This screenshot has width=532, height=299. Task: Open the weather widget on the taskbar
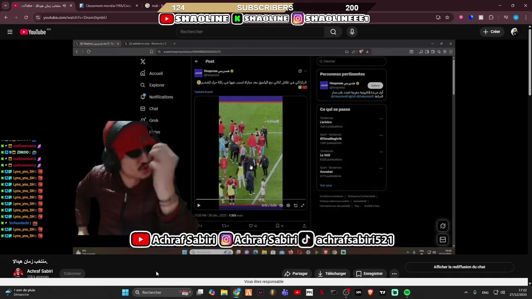point(20,292)
